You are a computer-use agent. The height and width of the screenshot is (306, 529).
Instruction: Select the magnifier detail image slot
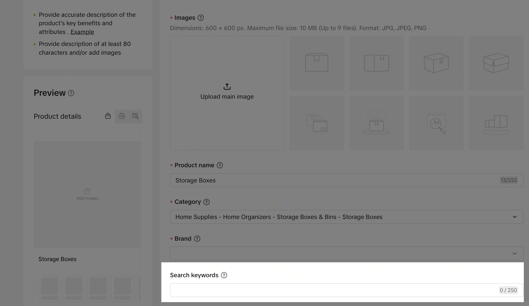click(x=436, y=123)
